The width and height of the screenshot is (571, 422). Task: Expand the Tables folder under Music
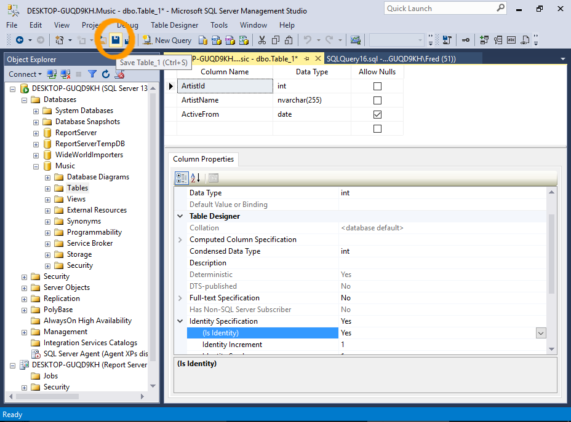[x=47, y=188]
